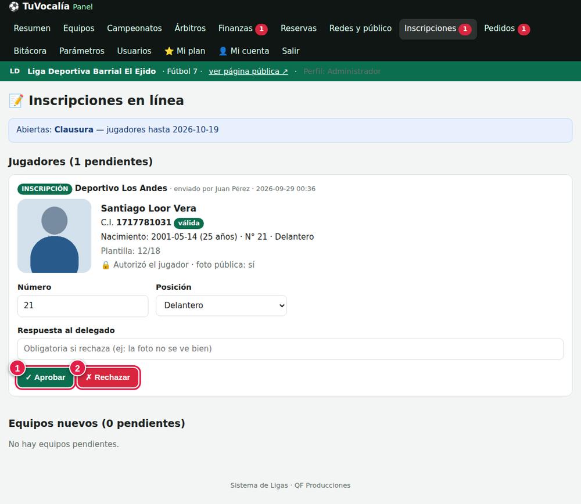Click the Inscripciones notification badge
Screen dimensions: 581x504
465,29
